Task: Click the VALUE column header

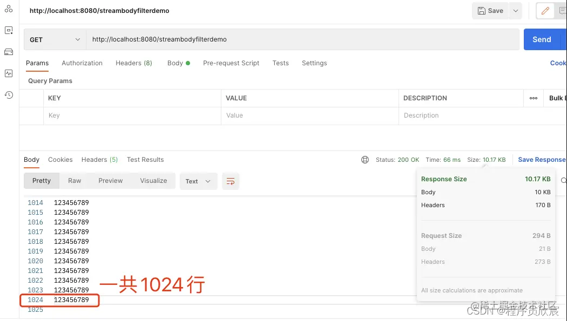Action: coord(236,98)
